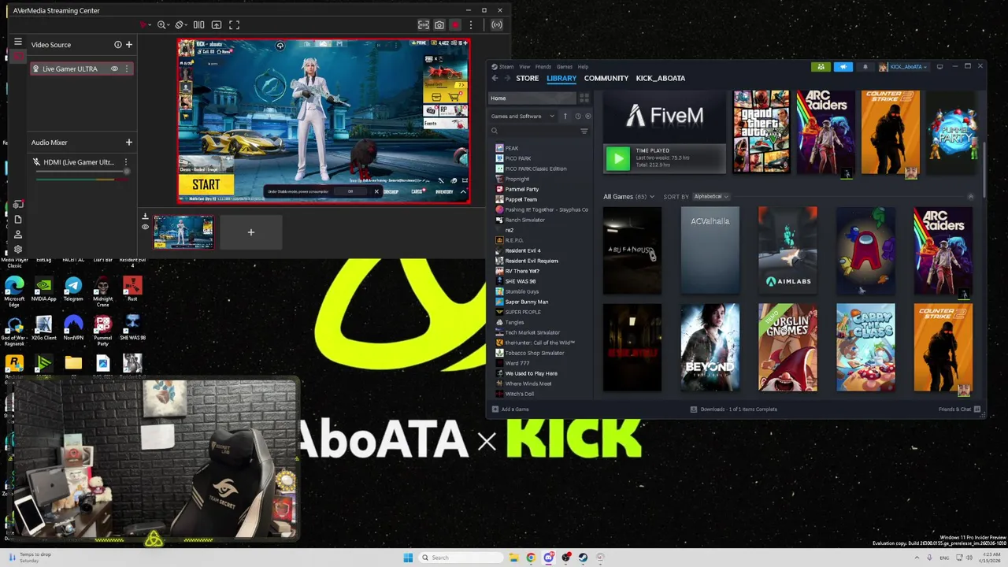Open the red cursor tool dropdown
1008x567 pixels.
(145, 25)
